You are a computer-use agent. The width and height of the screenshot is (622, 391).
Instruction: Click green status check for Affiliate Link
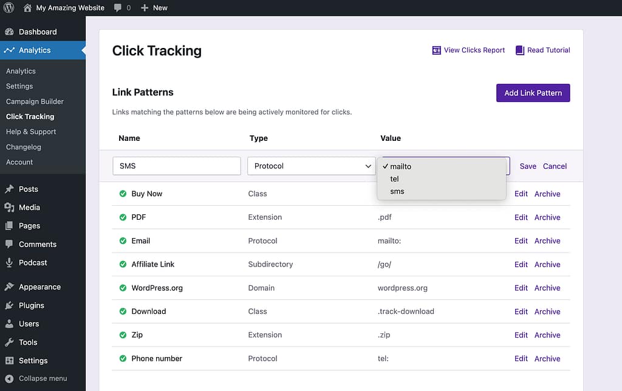[x=123, y=264]
